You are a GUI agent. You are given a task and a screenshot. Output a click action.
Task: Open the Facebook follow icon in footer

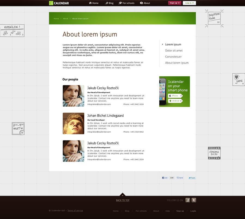pos(188,200)
